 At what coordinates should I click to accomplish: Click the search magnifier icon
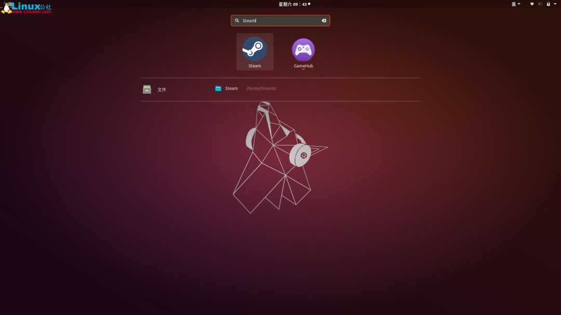[237, 21]
